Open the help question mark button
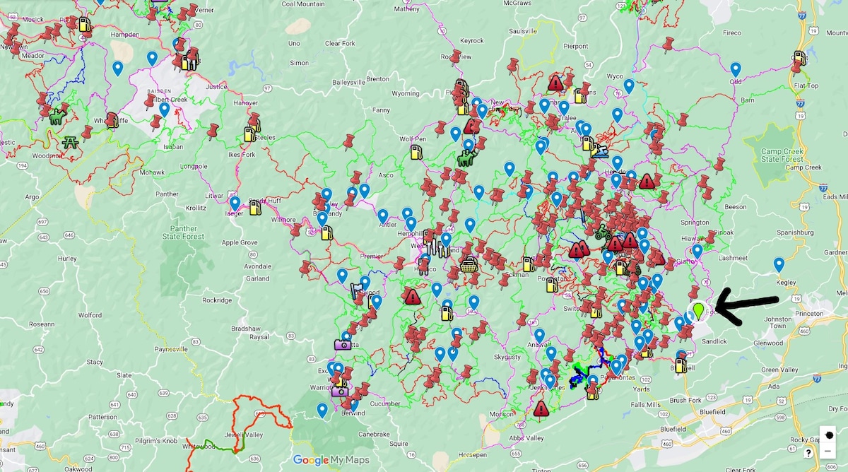This screenshot has height=472, width=848. tap(808, 453)
